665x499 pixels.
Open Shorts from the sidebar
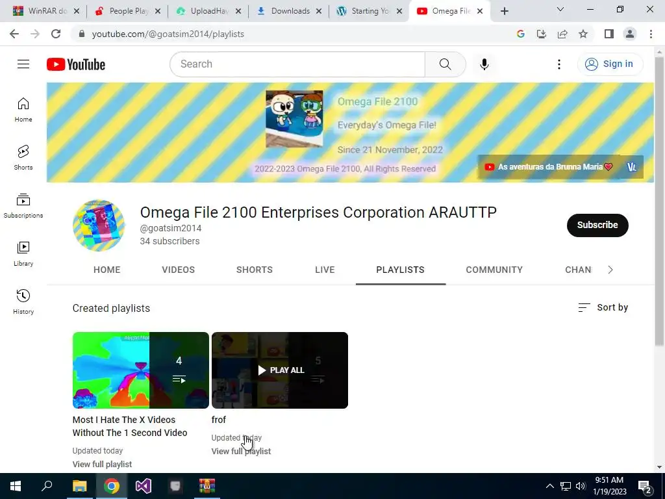[23, 158]
